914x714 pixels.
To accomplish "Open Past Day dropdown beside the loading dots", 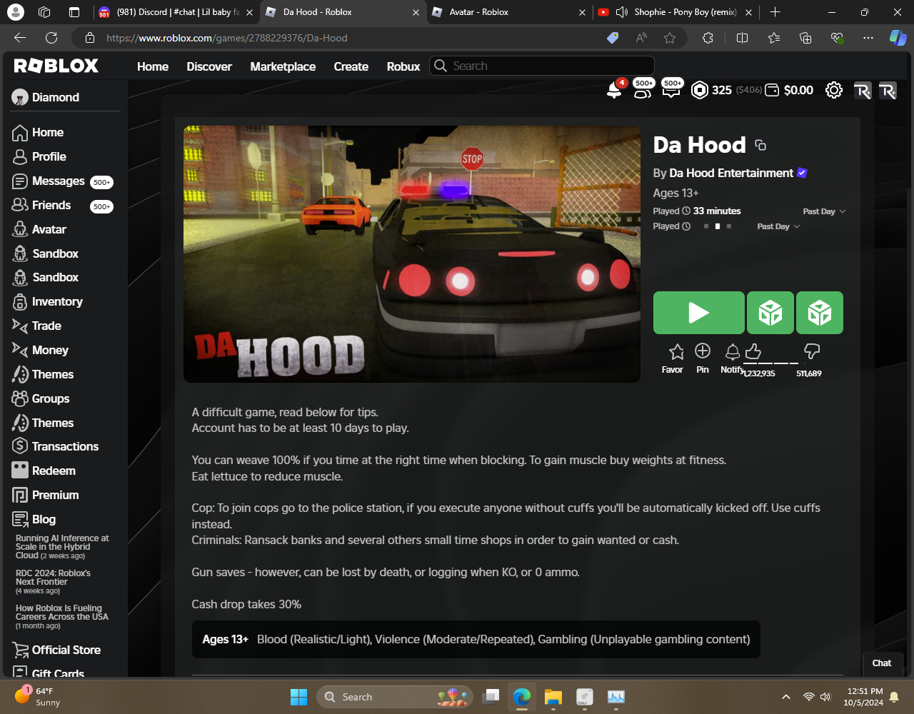I will pos(778,226).
